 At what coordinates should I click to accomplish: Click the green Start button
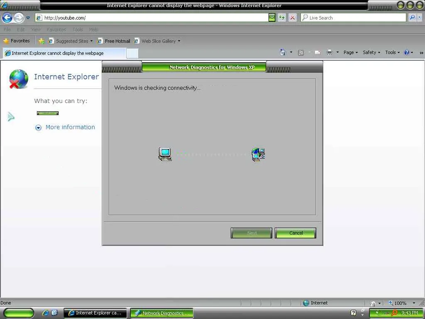pyautogui.click(x=19, y=313)
